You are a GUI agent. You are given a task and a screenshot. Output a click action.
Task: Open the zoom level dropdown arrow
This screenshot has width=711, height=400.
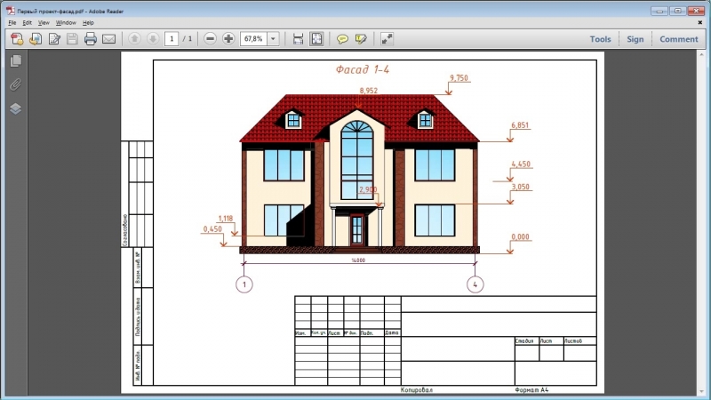pyautogui.click(x=273, y=39)
